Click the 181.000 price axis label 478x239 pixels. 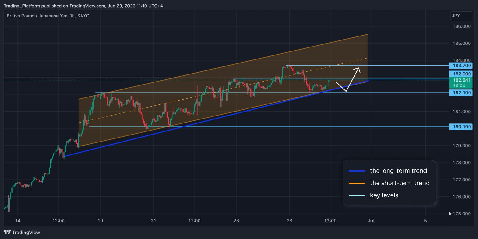[x=462, y=112]
